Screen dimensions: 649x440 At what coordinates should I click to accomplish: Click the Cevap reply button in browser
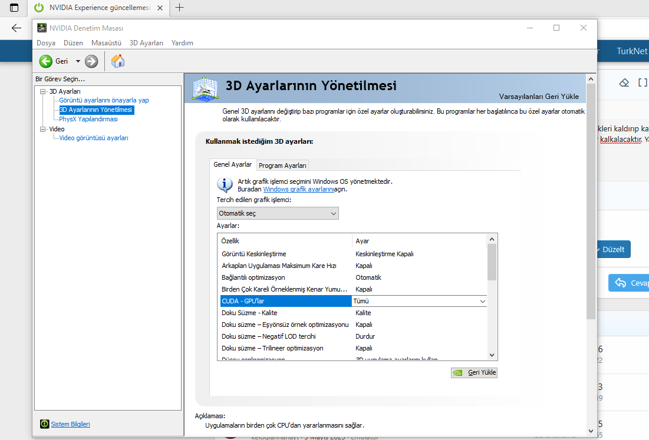coord(629,283)
